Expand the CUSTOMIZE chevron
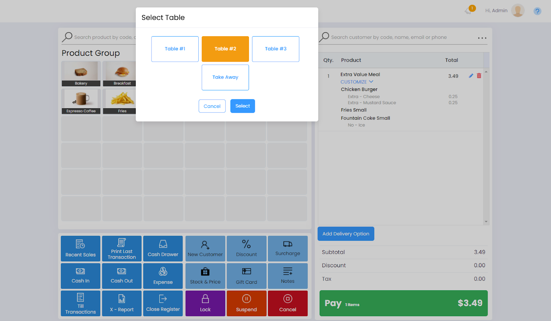Image resolution: width=551 pixels, height=321 pixels. click(371, 82)
